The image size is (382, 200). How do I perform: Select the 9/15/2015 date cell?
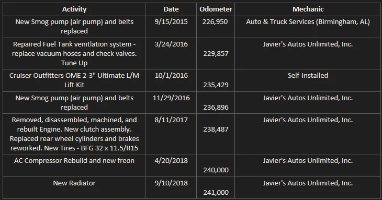[171, 21]
